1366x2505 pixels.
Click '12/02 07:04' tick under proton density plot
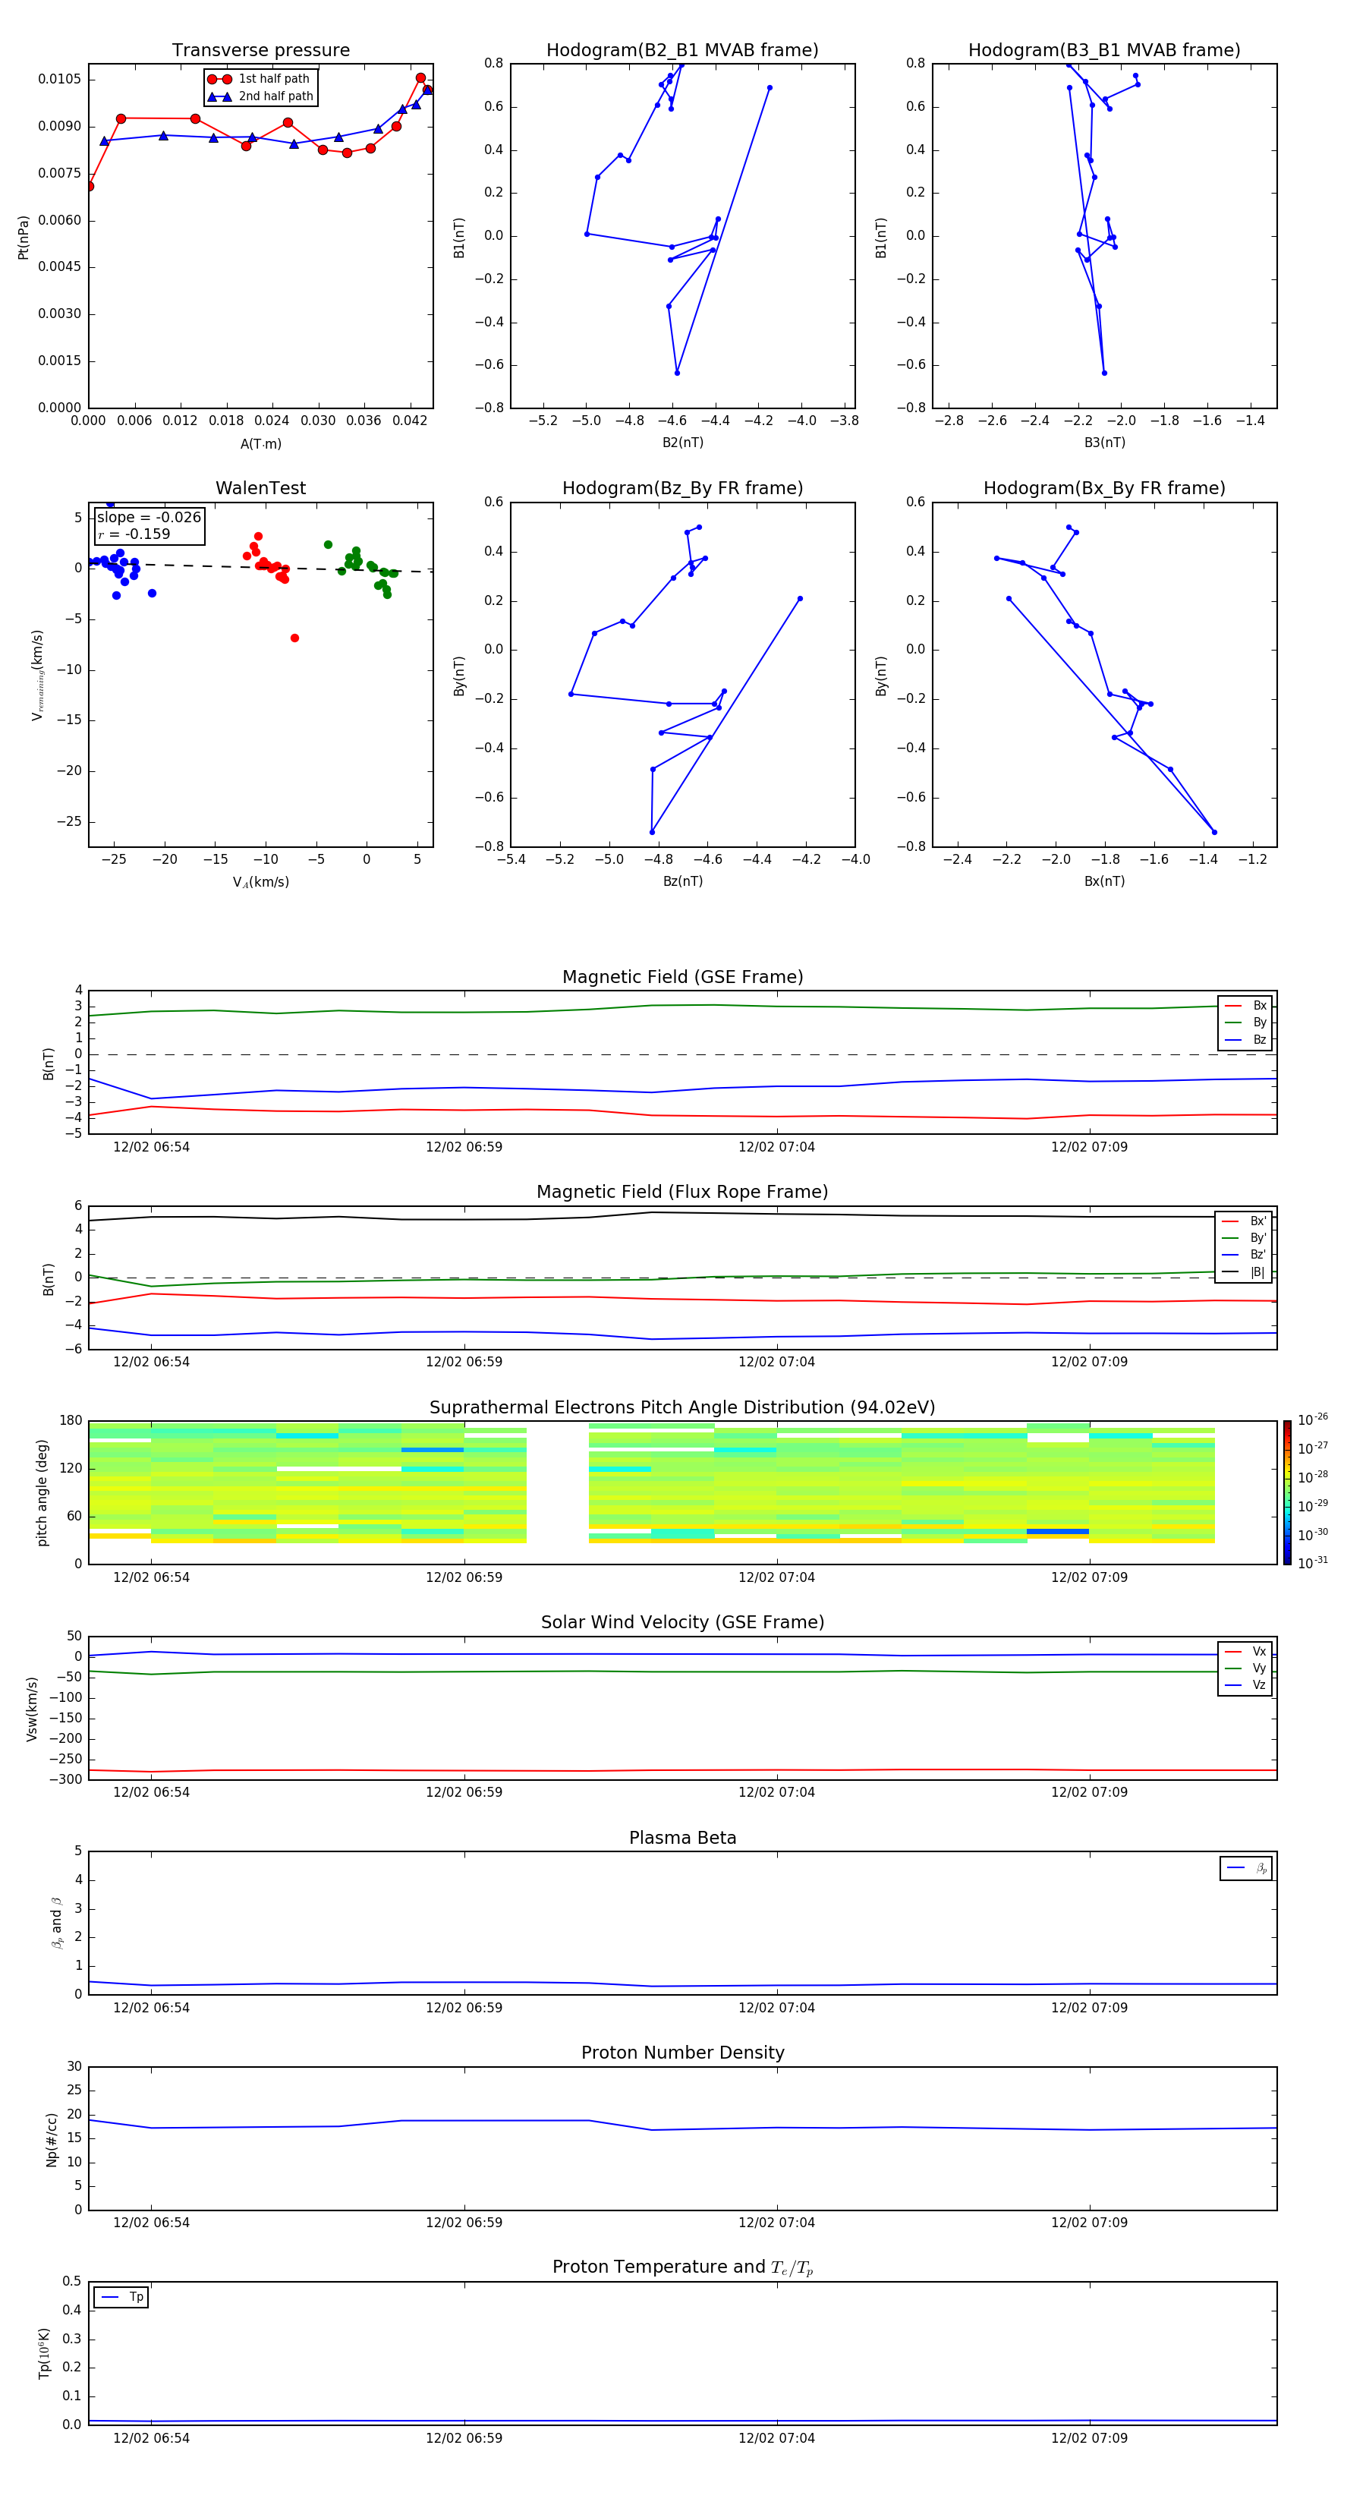776,2222
